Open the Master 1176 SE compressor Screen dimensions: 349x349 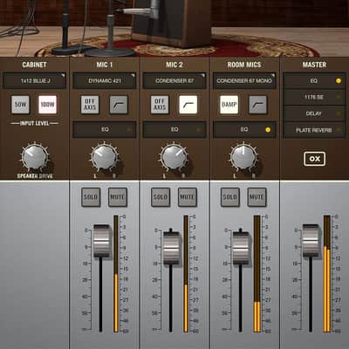[314, 97]
